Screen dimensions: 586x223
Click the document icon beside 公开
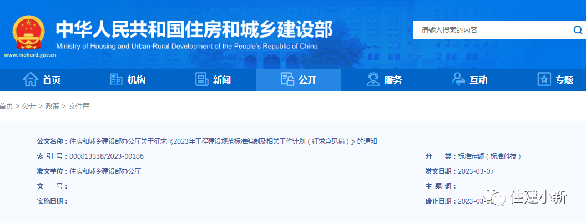[287, 79]
